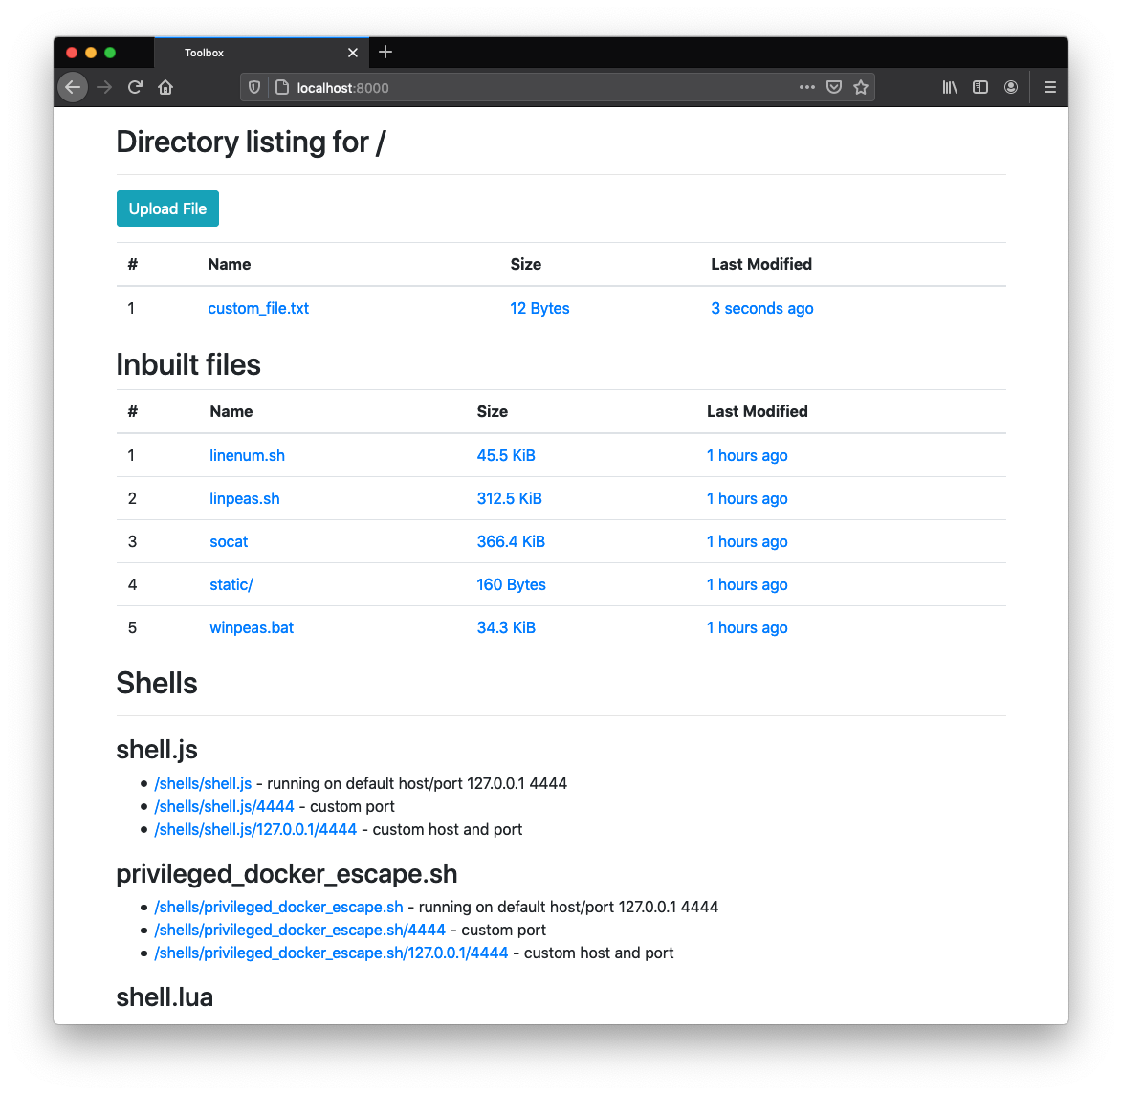
Task: Click Name header in the uploaded files table
Action: click(x=229, y=264)
